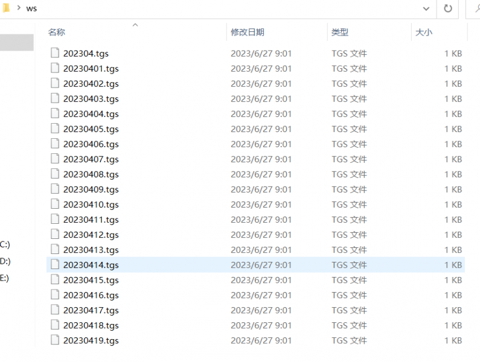Sort by 修改日期 column header

pos(248,32)
